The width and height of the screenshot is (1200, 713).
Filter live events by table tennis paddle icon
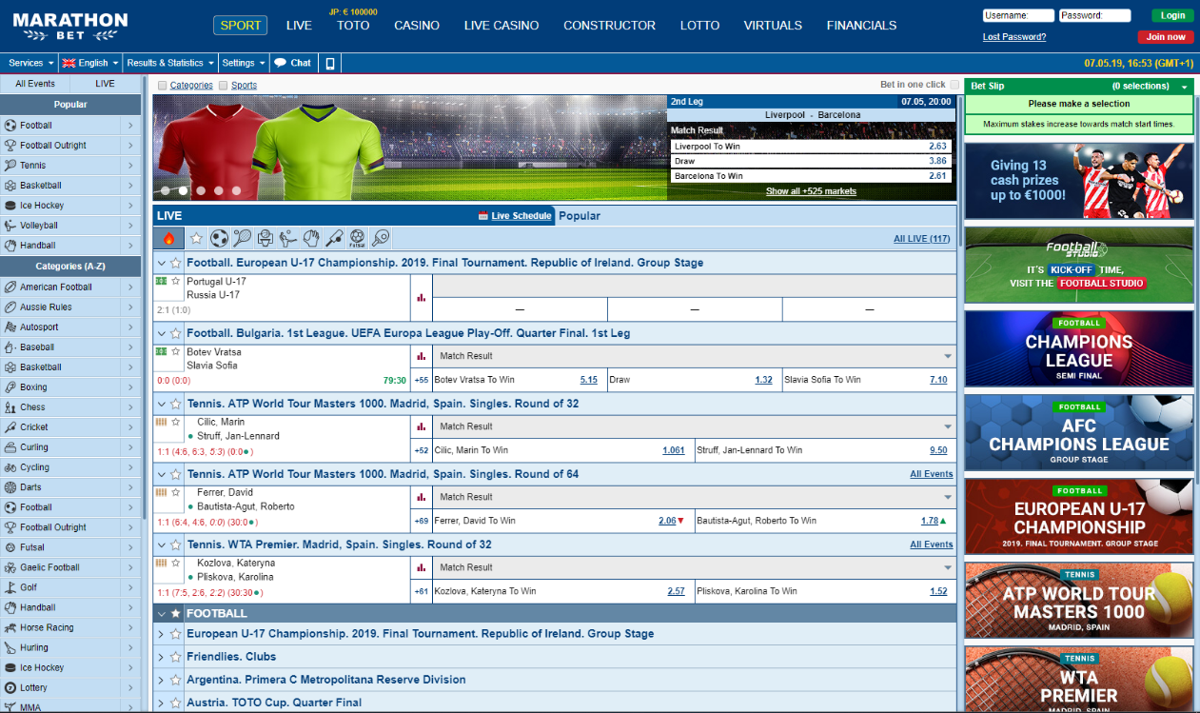tap(381, 238)
